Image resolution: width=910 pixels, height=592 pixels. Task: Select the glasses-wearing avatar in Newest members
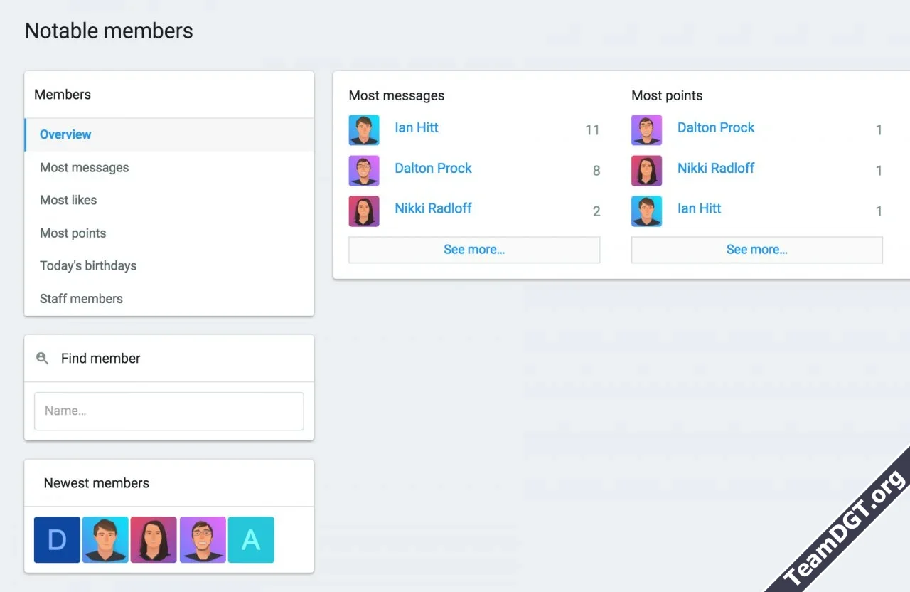pyautogui.click(x=203, y=540)
